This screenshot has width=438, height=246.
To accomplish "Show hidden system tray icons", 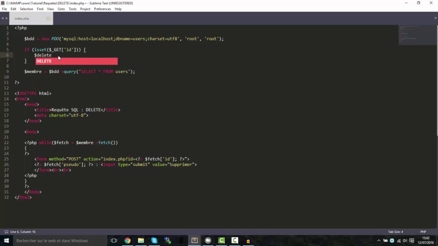I will tap(379, 241).
